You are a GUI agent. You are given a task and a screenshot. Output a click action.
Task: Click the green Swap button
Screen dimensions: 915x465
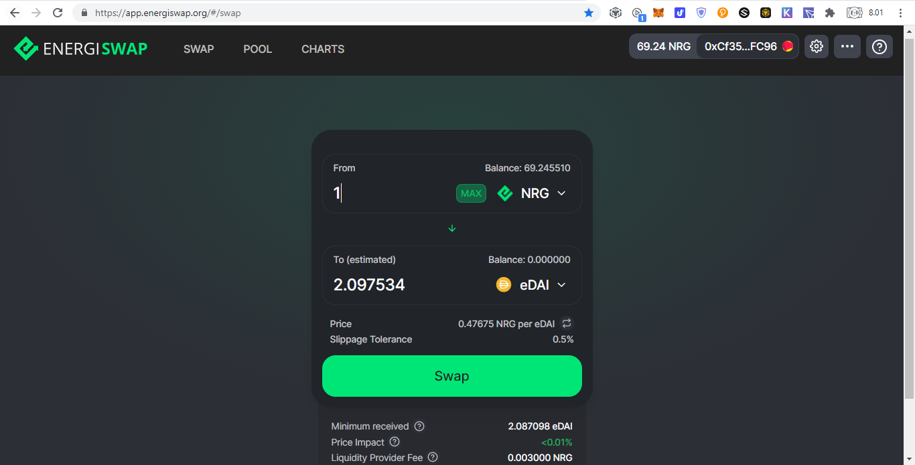click(452, 376)
